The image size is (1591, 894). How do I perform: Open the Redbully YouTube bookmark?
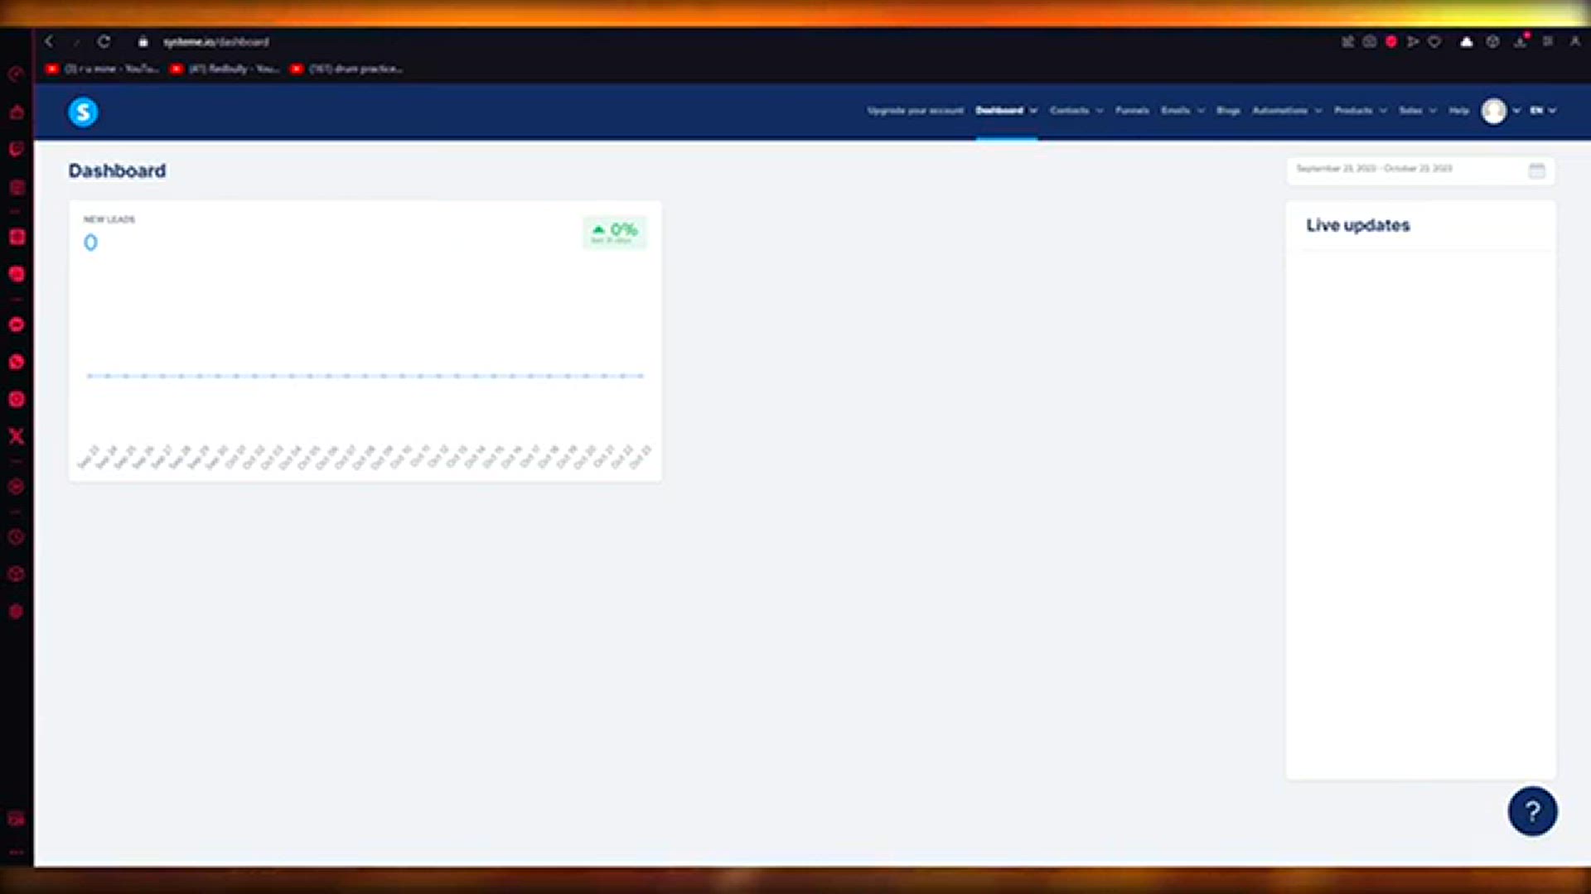coord(224,69)
